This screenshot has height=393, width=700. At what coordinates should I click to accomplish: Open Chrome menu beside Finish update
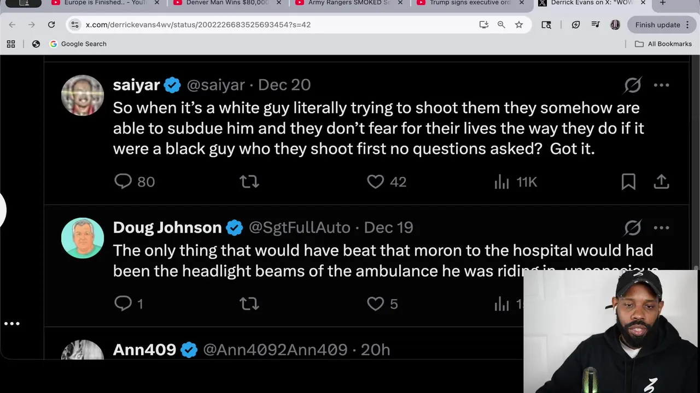coord(687,25)
